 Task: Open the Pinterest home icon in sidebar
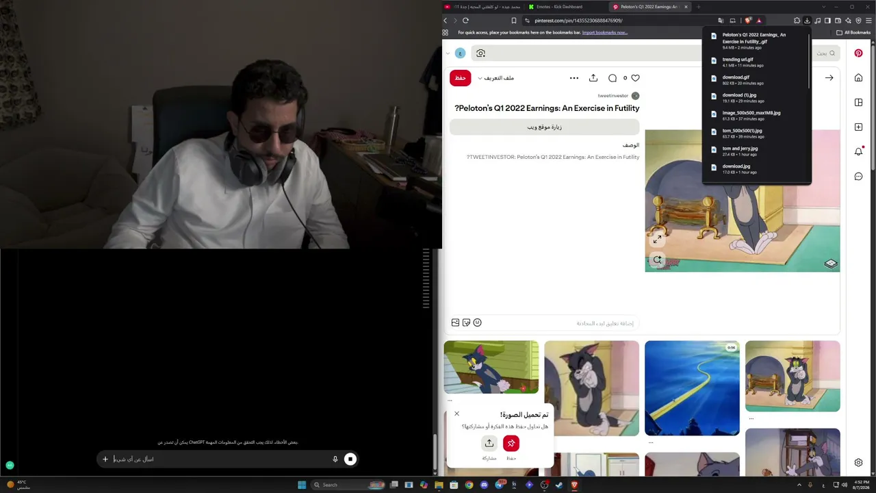(x=858, y=78)
